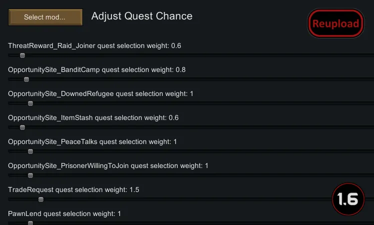The height and width of the screenshot is (225, 374).
Task: Click the OpportunitySite_DownedRefugee slider handle
Action: (30, 103)
